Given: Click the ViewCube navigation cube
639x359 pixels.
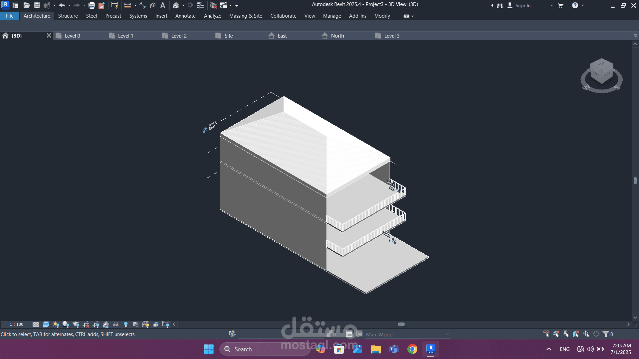Looking at the screenshot, I should coord(601,70).
